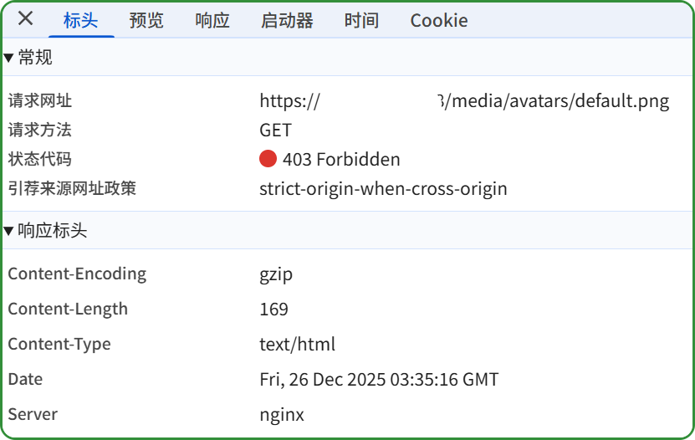Viewport: 695px width, 440px height.
Task: Select the GET request method value
Action: 275,130
